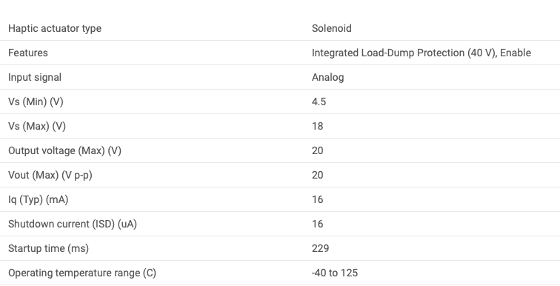This screenshot has height=286, width=560.
Task: Select the 4.5 value
Action: point(319,102)
